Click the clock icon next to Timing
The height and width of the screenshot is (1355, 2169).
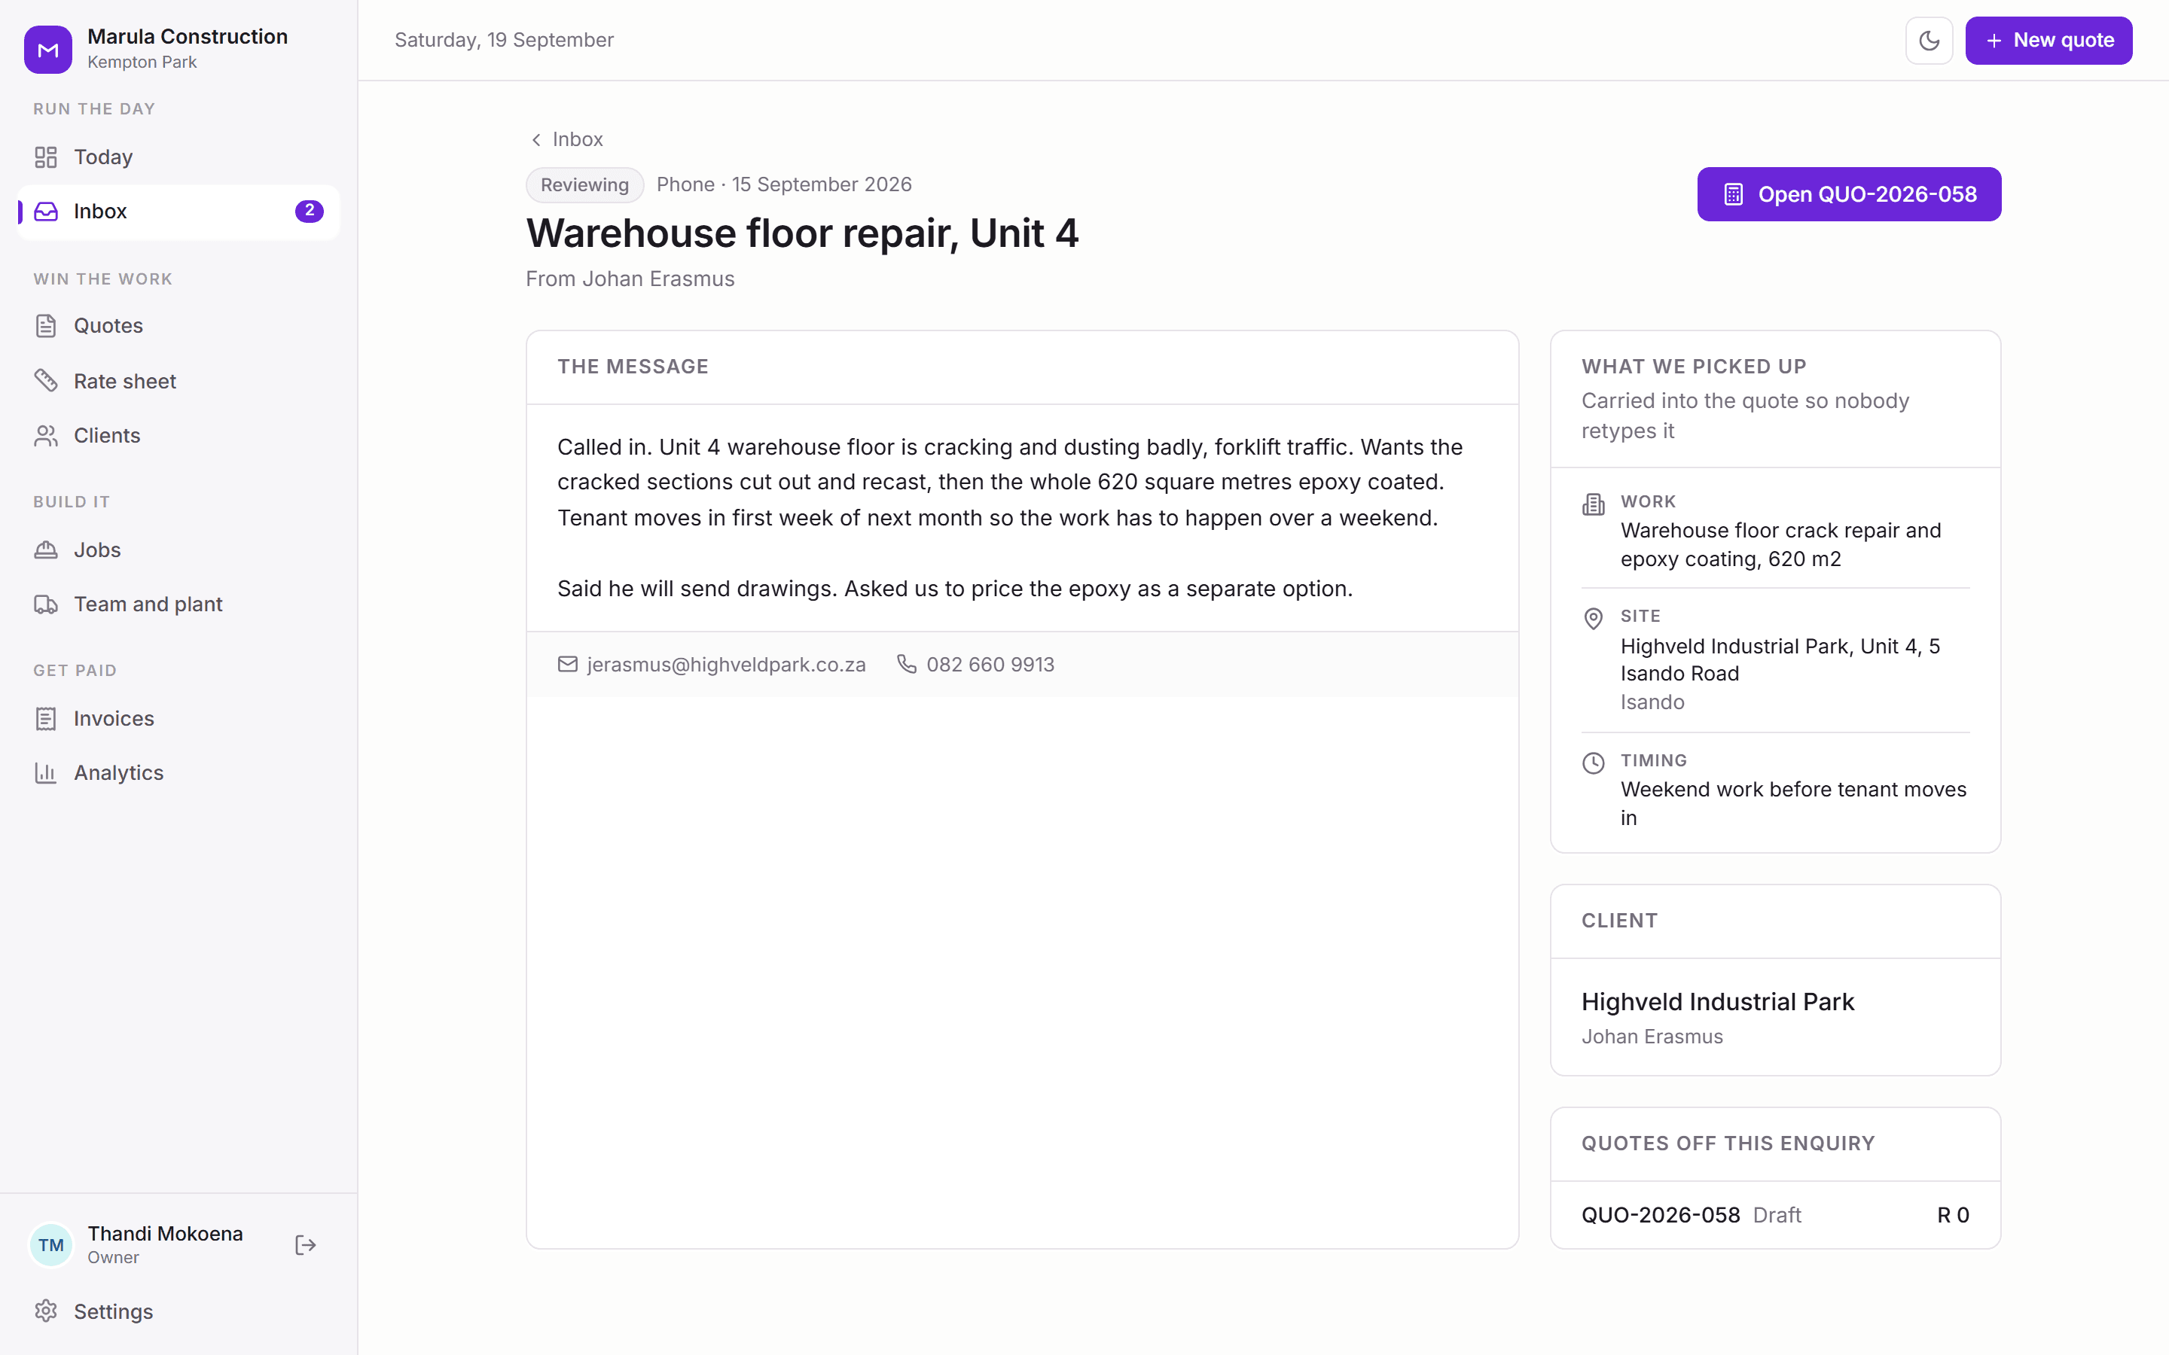pos(1593,763)
